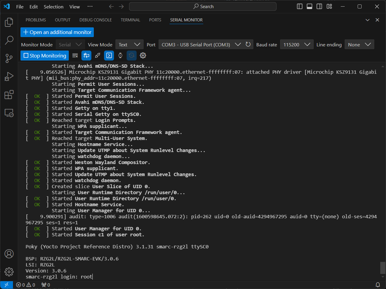
Task: Click the Stop Monitoring button
Action: 45,55
